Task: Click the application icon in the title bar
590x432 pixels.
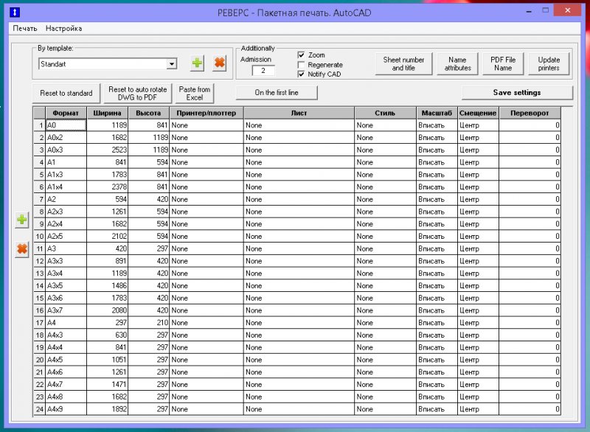Action: [14, 12]
